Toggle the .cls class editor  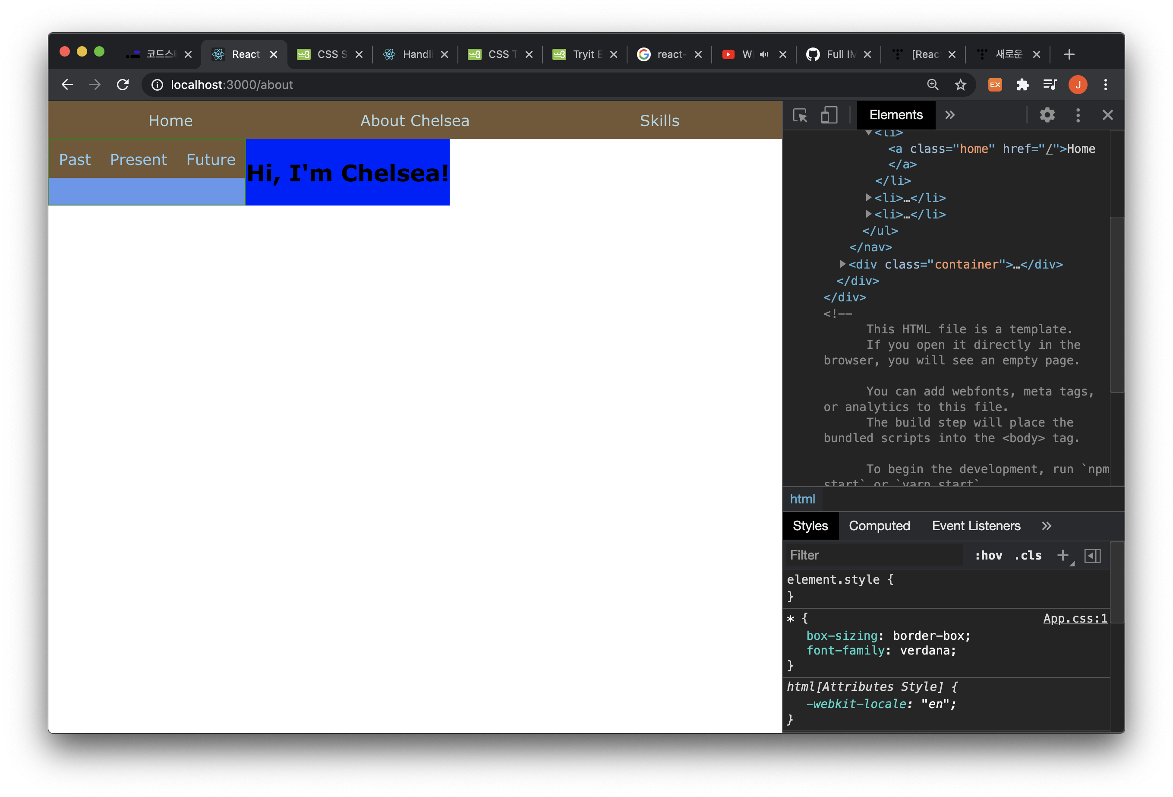point(1028,556)
